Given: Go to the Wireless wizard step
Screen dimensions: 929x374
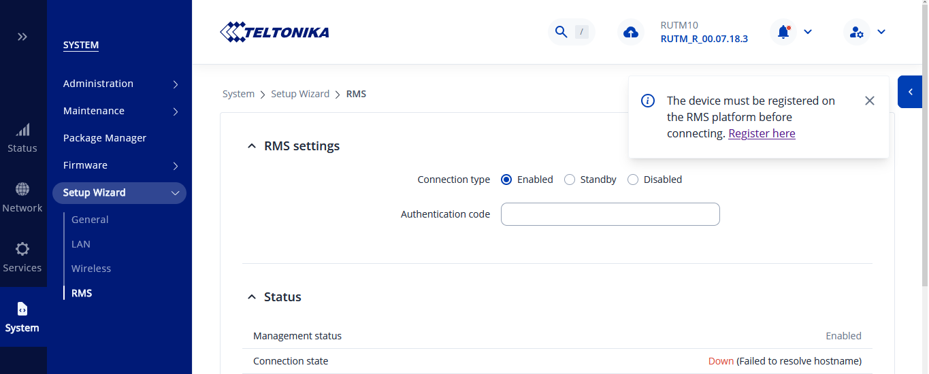Looking at the screenshot, I should tap(91, 269).
